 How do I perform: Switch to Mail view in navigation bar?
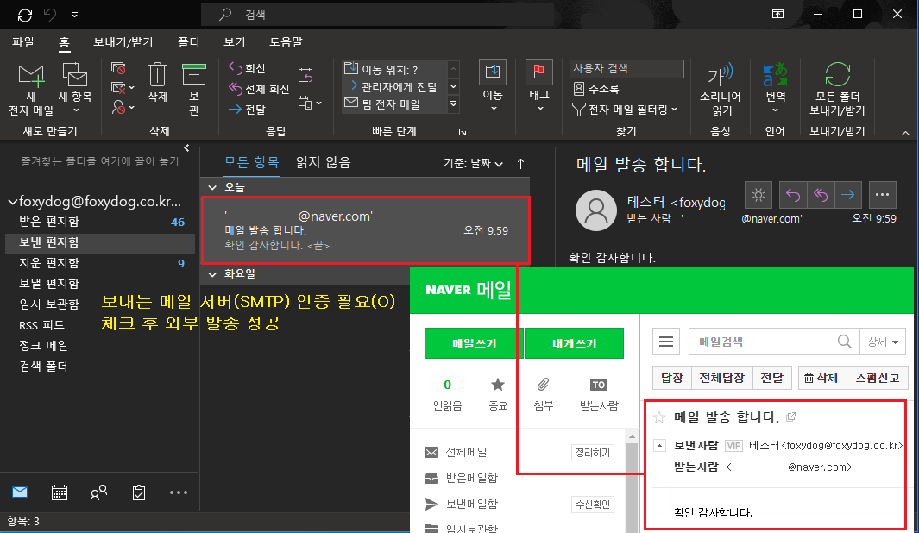(x=20, y=492)
